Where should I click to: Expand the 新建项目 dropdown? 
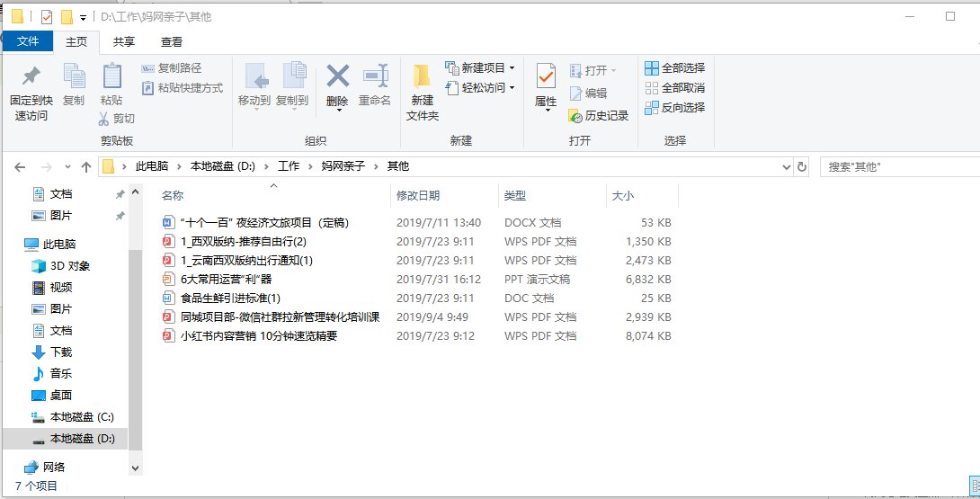tap(512, 68)
